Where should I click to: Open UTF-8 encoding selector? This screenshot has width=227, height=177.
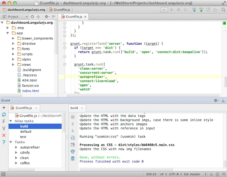click(x=175, y=174)
